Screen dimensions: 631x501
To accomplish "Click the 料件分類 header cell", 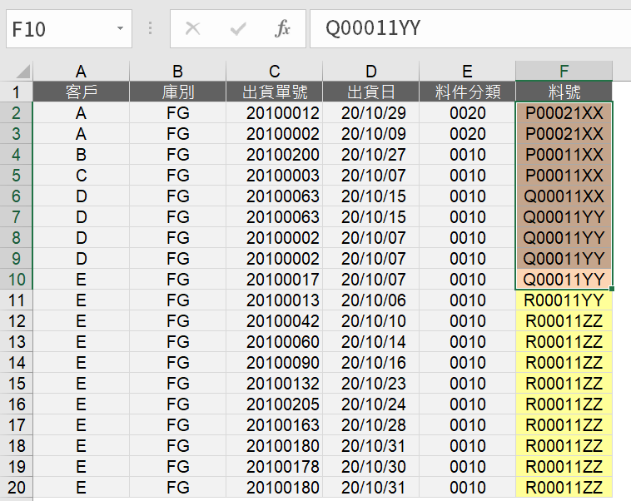I will pyautogui.click(x=467, y=92).
